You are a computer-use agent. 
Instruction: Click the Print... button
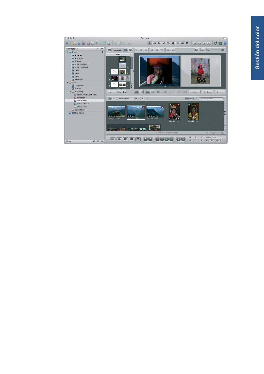point(195,92)
